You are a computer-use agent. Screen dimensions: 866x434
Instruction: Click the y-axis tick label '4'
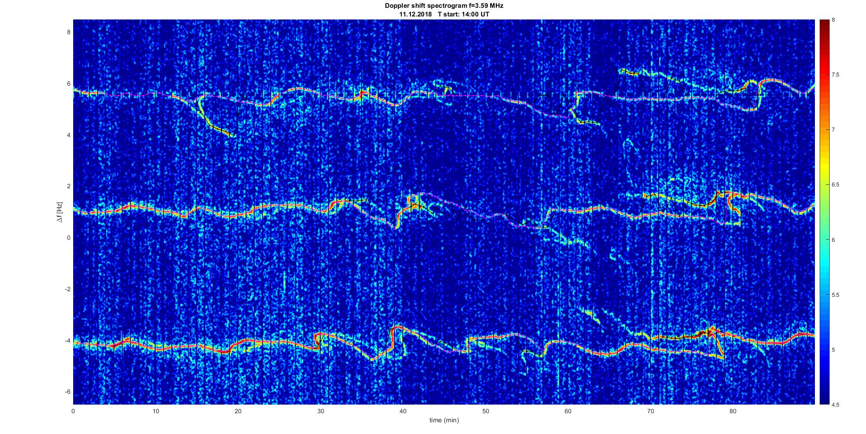click(x=68, y=135)
